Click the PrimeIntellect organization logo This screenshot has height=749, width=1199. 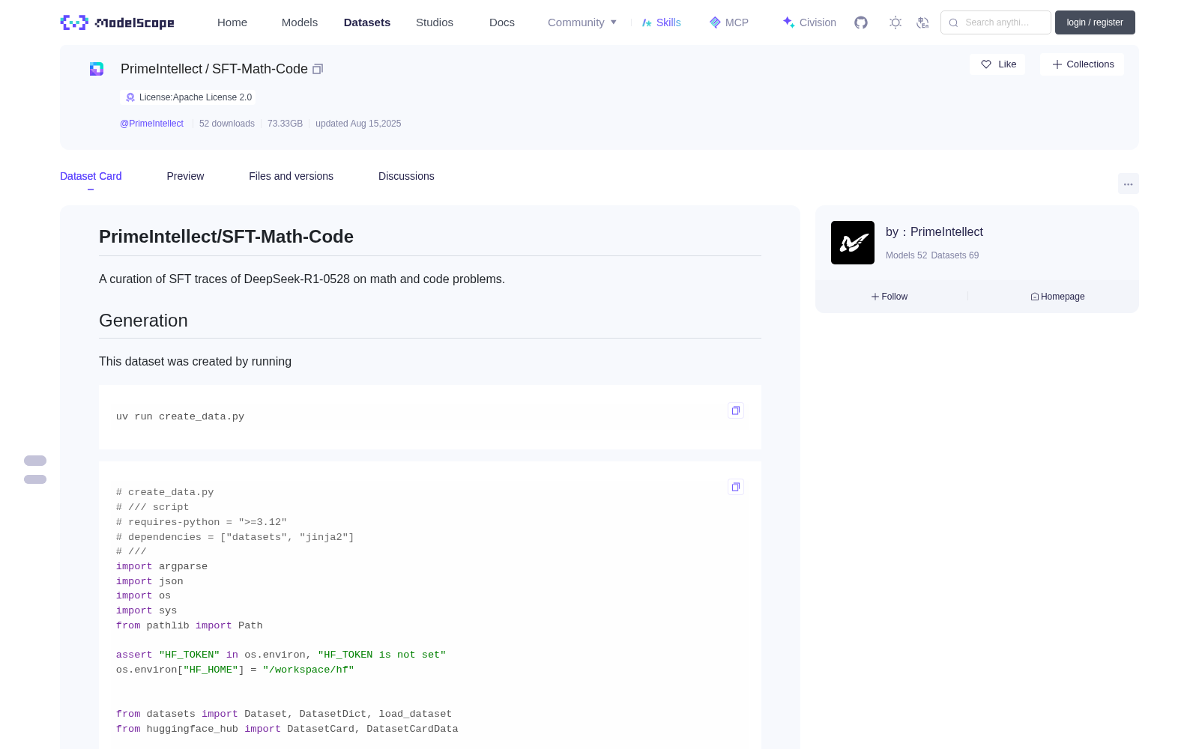click(x=853, y=243)
